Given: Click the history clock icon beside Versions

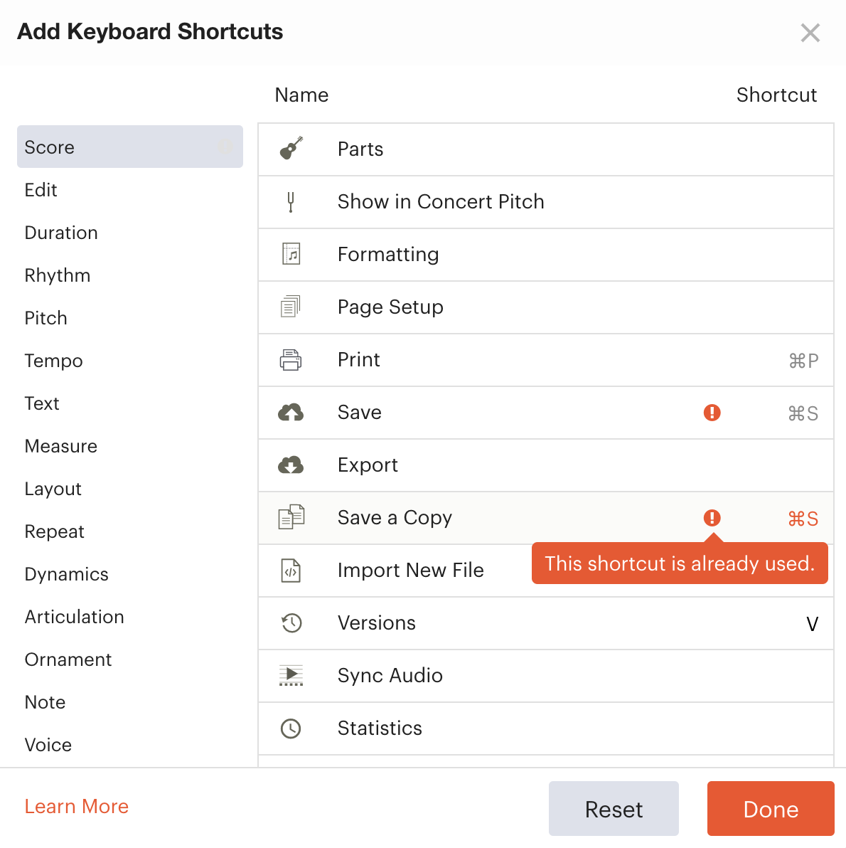Looking at the screenshot, I should (x=291, y=623).
